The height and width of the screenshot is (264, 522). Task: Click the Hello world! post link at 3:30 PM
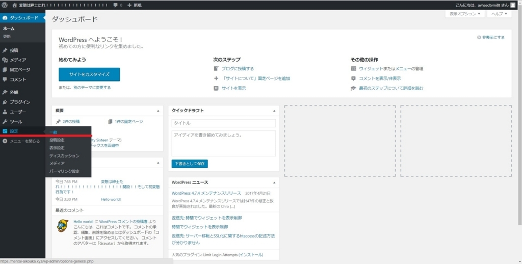(x=111, y=199)
